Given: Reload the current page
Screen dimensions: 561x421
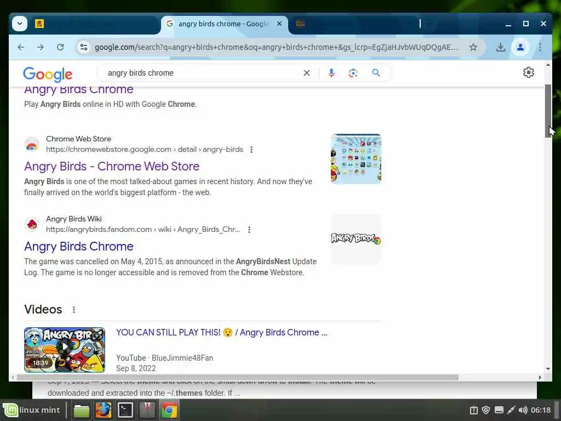Looking at the screenshot, I should 60,47.
